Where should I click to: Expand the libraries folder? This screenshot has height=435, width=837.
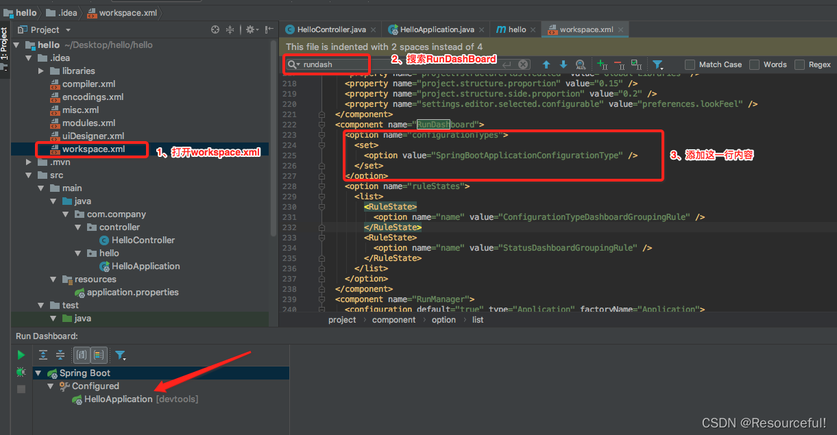[x=41, y=71]
